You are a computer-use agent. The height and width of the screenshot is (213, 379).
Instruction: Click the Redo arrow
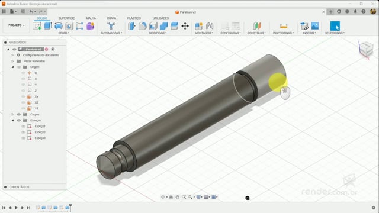(x=40, y=11)
